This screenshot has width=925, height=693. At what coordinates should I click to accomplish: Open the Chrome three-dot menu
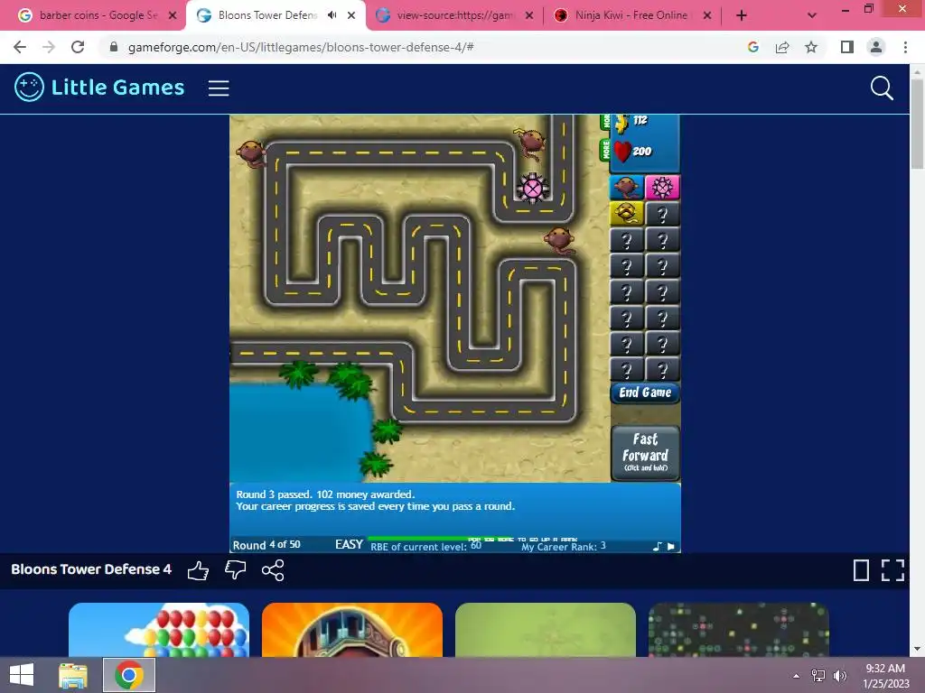pos(905,47)
